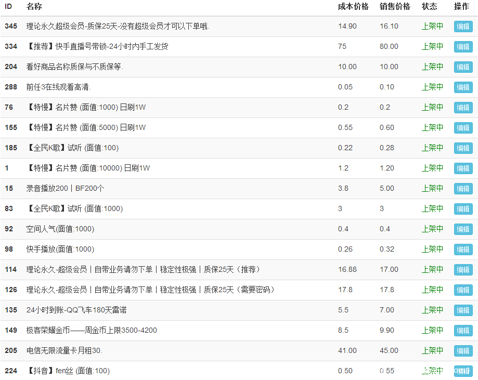Edit the QQ飞车180天雷诺 product
Viewport: 478px width, 380px height.
point(463,310)
